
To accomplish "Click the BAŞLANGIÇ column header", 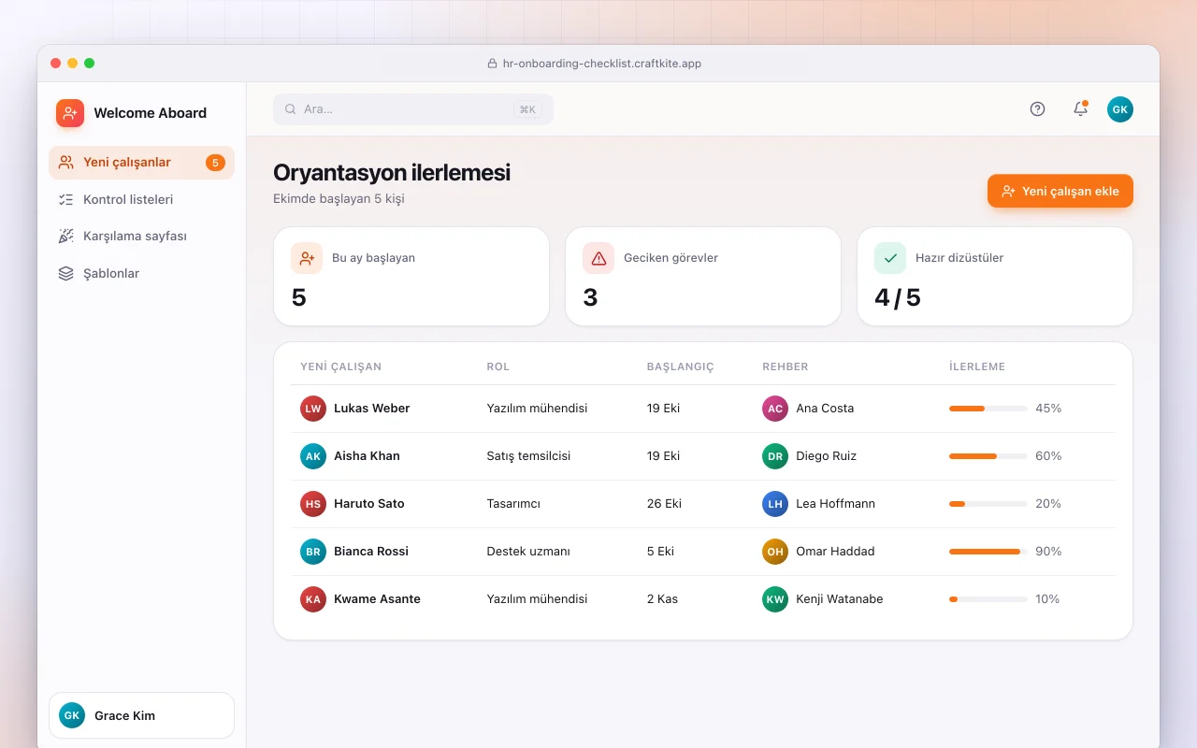I will (x=681, y=367).
